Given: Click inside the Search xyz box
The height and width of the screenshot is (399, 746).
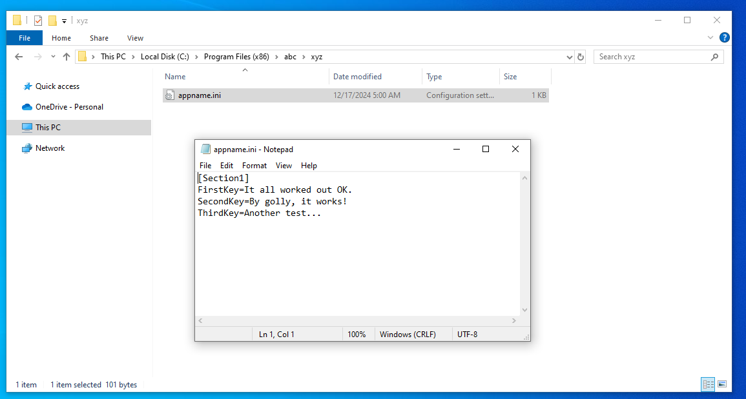Looking at the screenshot, I should 646,57.
